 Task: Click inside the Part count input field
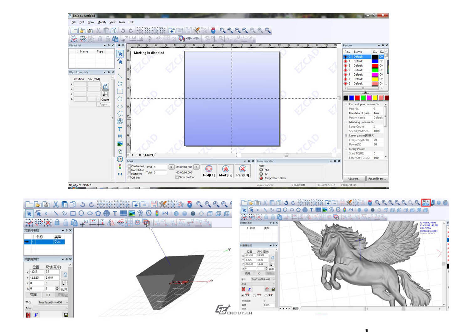point(160,167)
